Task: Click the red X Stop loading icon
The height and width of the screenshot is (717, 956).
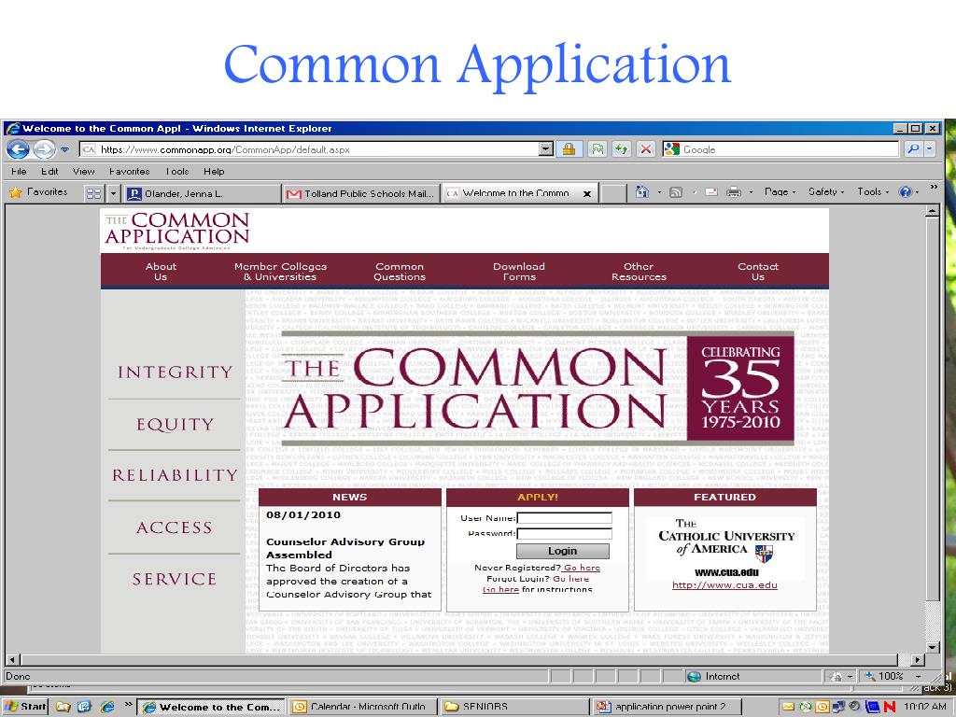Action: tap(646, 149)
